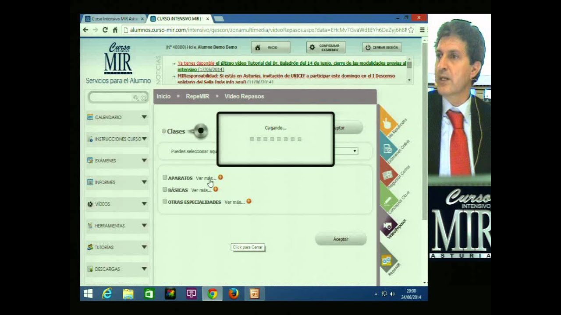This screenshot has width=561, height=315.
Task: Click the lower Aceptar button
Action: (341, 239)
